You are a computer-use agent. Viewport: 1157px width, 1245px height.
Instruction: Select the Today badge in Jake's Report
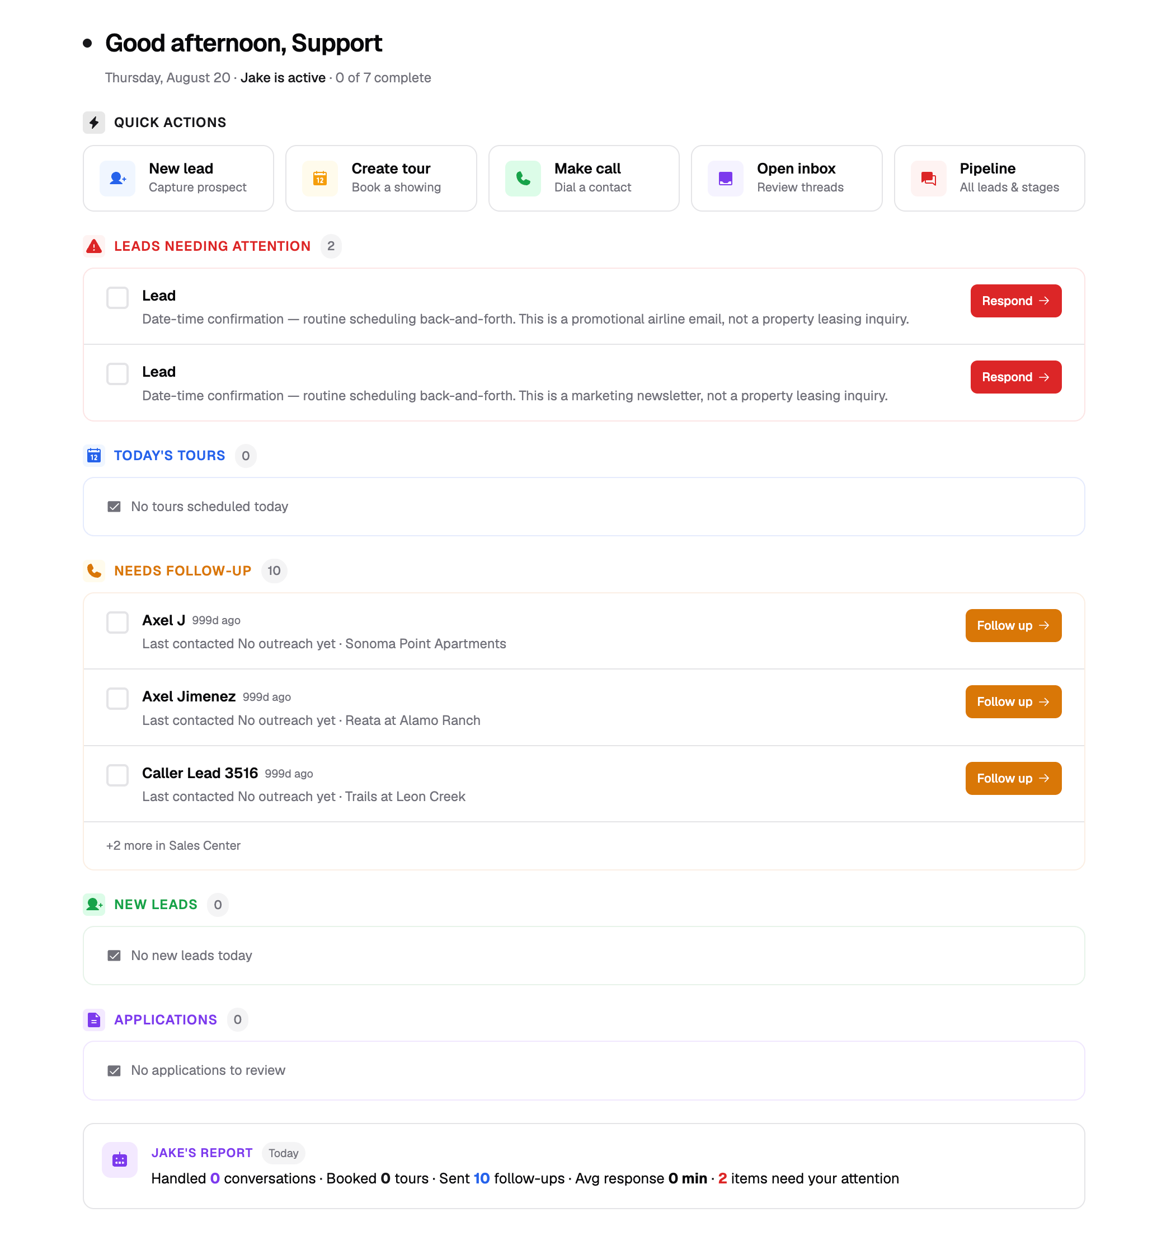click(x=284, y=1153)
